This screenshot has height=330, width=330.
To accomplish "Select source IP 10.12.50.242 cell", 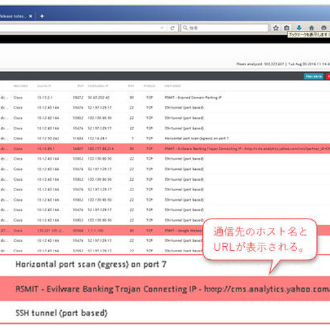I will point(48,138).
